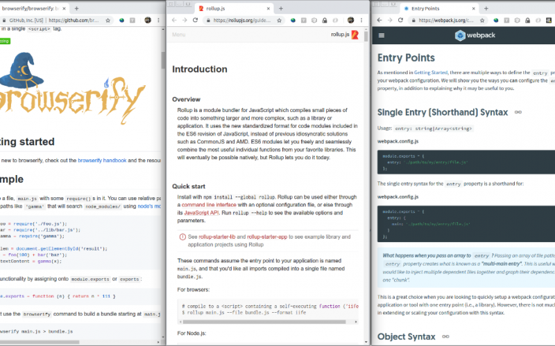View site security info for GitHub, Inc. lock
Screen dimensions: 555x346
tap(4, 21)
